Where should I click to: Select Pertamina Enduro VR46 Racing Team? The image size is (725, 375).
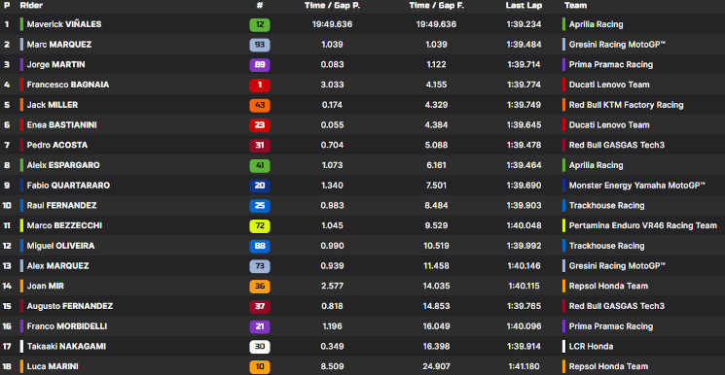(x=642, y=225)
